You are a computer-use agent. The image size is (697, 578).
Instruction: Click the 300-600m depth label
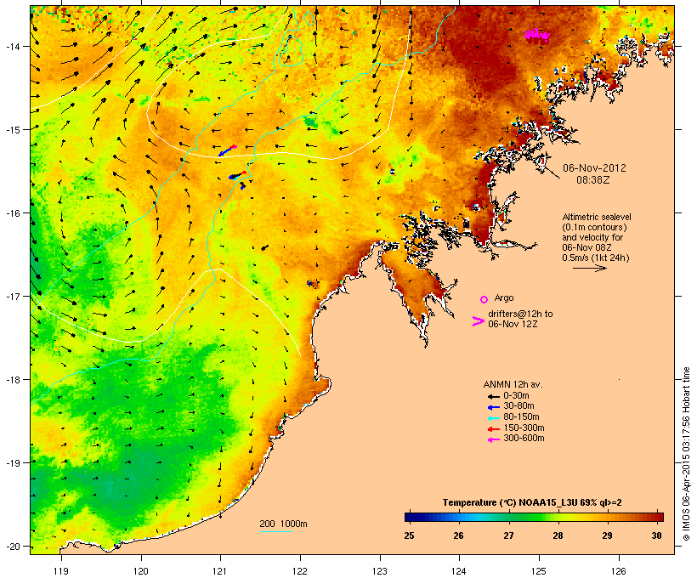click(x=524, y=439)
